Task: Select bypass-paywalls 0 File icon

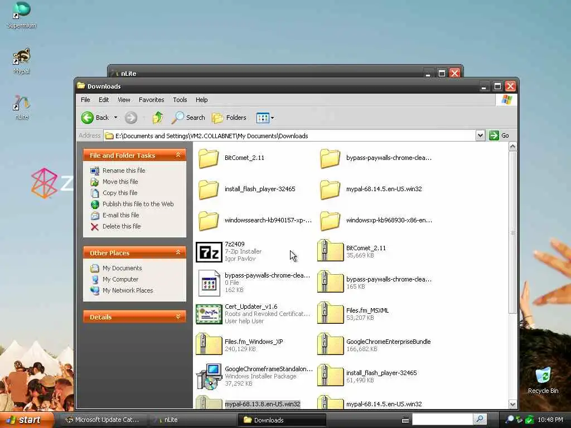Action: tap(209, 283)
